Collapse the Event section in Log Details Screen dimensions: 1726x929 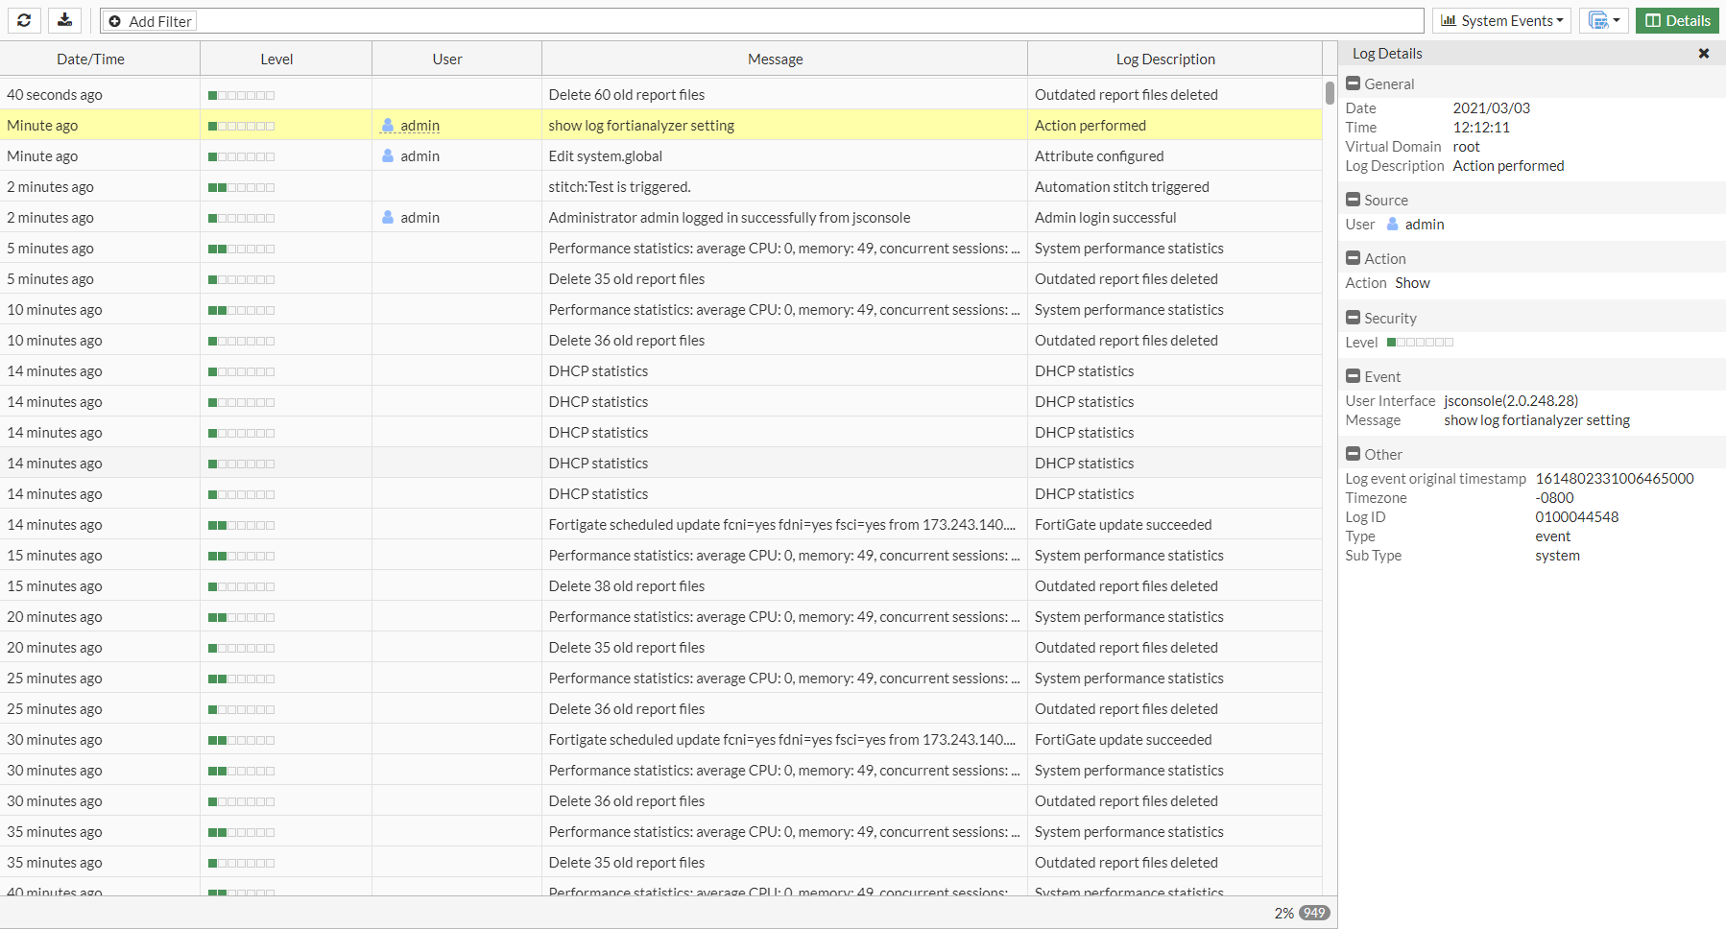point(1353,376)
